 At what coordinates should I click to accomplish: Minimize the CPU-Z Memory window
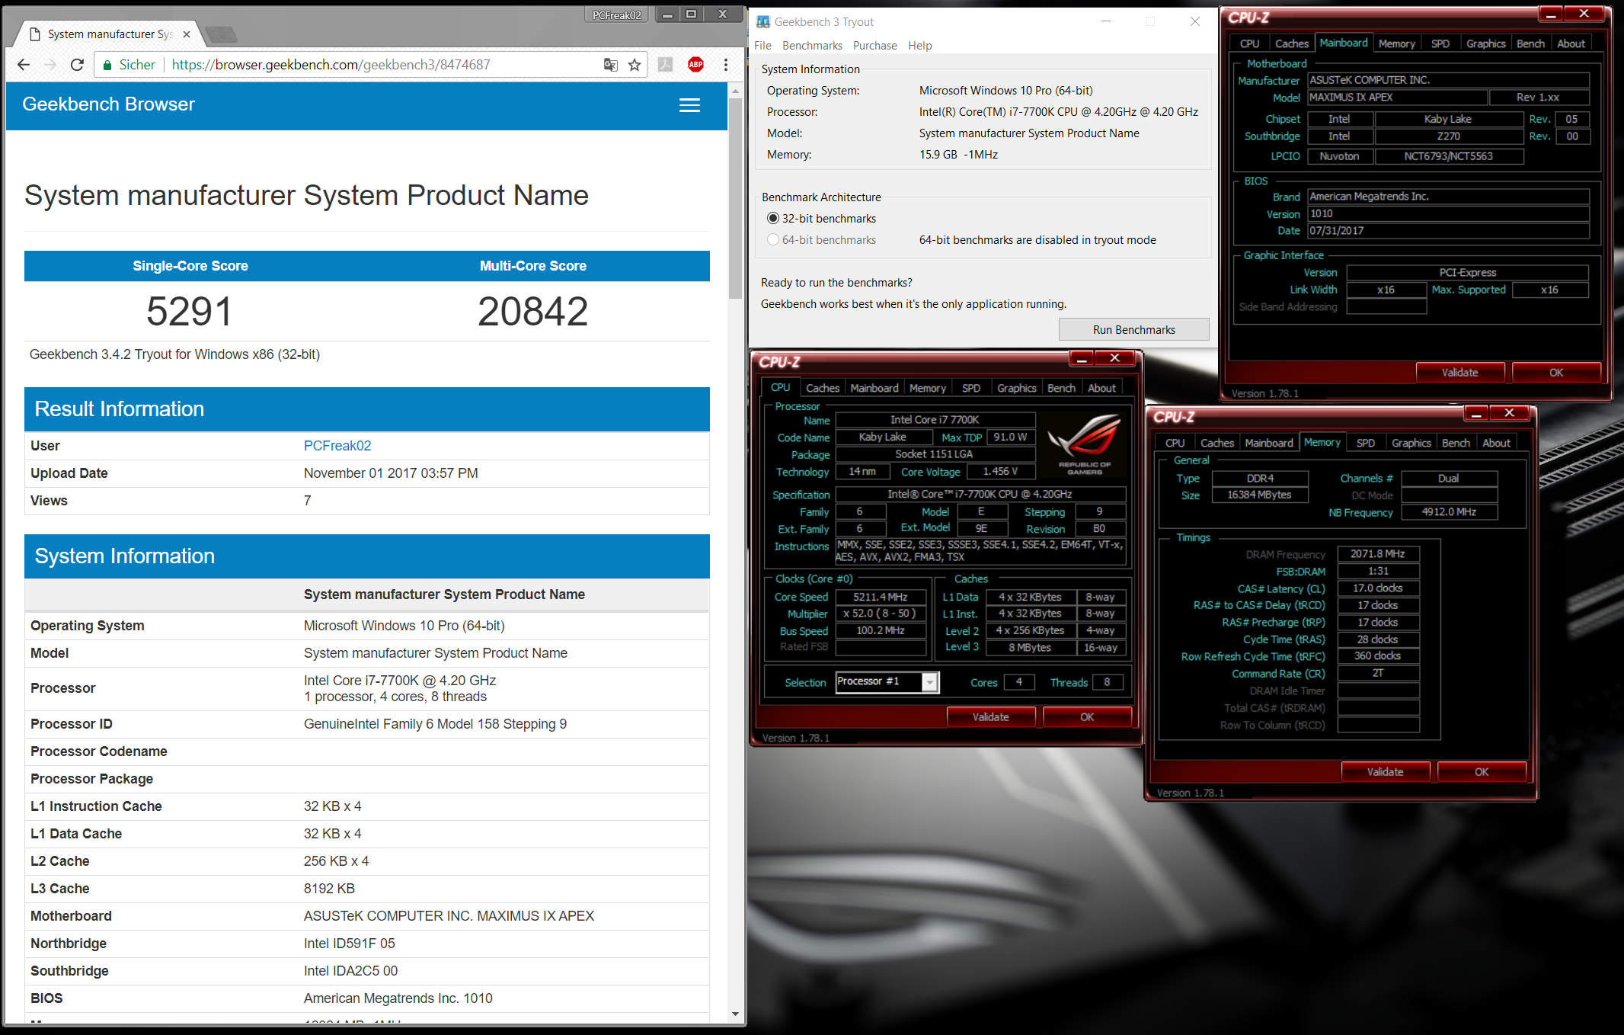coord(1475,413)
